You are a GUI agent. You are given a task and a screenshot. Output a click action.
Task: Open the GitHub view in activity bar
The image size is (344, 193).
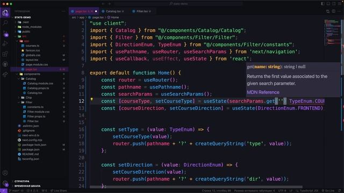5,64
